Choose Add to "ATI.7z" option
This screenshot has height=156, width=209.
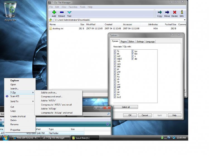pyautogui.click(x=48, y=101)
